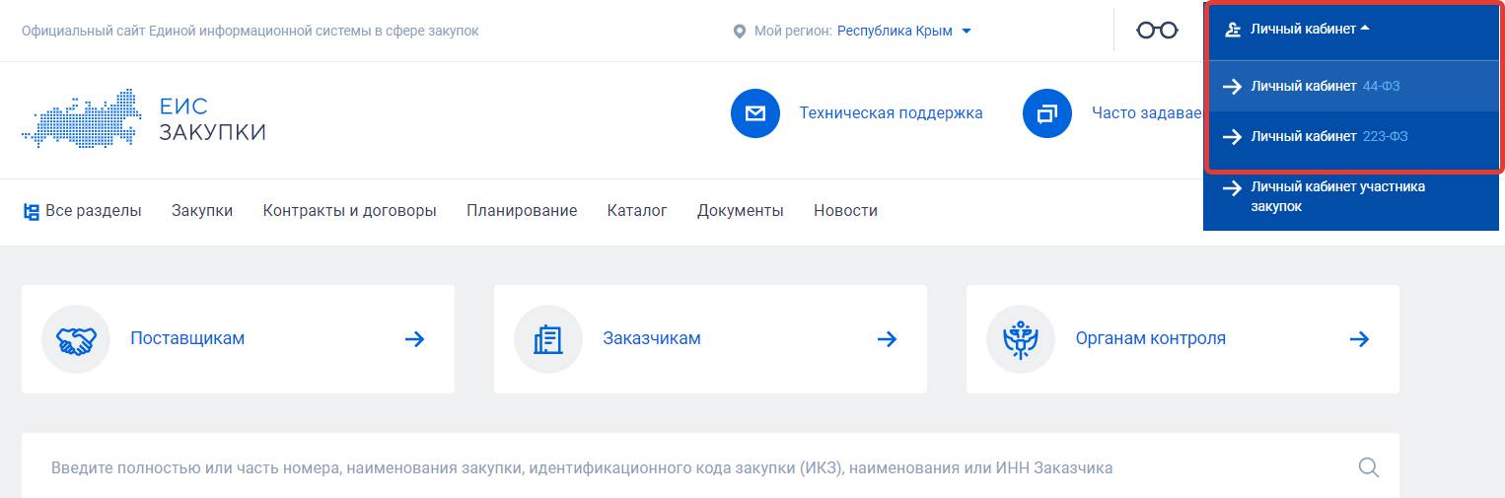Open the Документы menu item
1505x498 pixels.
pyautogui.click(x=741, y=211)
